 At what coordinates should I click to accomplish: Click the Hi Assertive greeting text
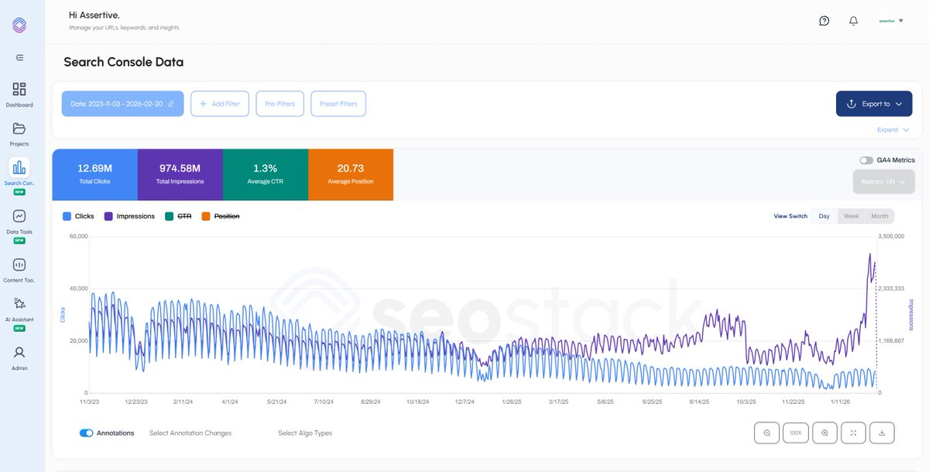pos(94,15)
